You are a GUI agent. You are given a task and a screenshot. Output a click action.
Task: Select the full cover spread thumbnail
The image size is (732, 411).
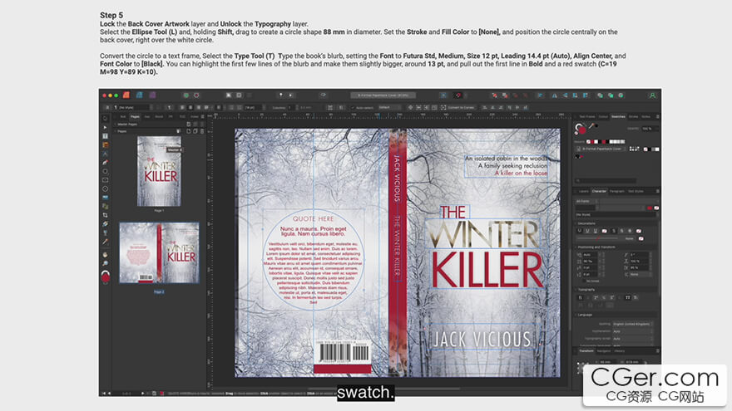[x=159, y=252]
